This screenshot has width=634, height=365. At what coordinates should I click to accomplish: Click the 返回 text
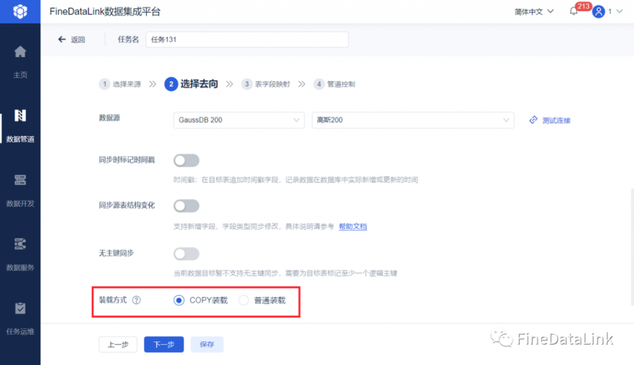click(x=78, y=40)
